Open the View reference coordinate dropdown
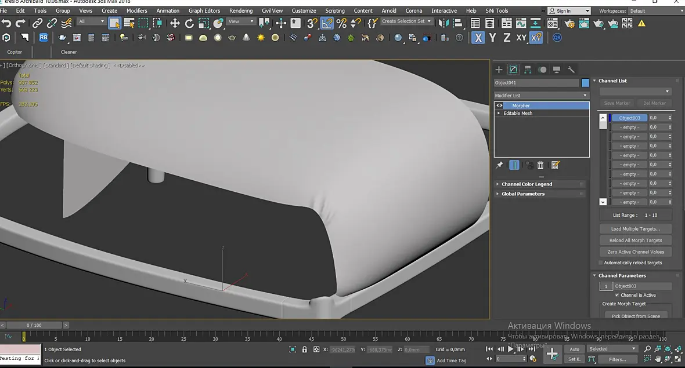Screen dimensions: 685x368 point(241,21)
